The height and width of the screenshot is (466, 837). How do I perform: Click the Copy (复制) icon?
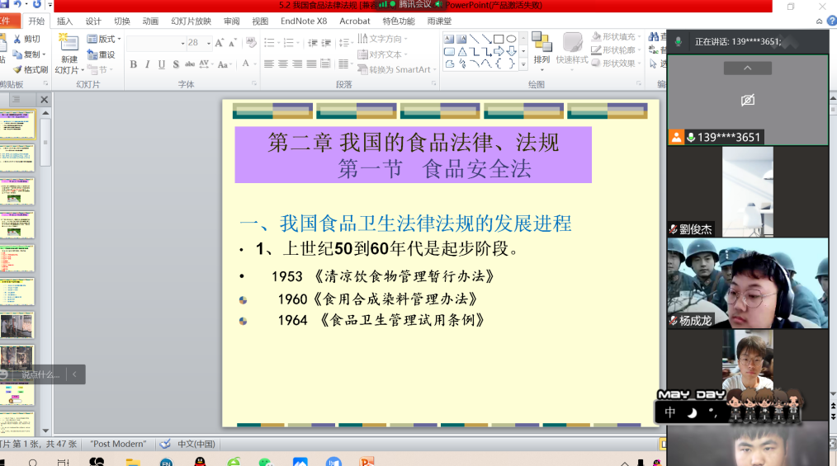(x=17, y=54)
